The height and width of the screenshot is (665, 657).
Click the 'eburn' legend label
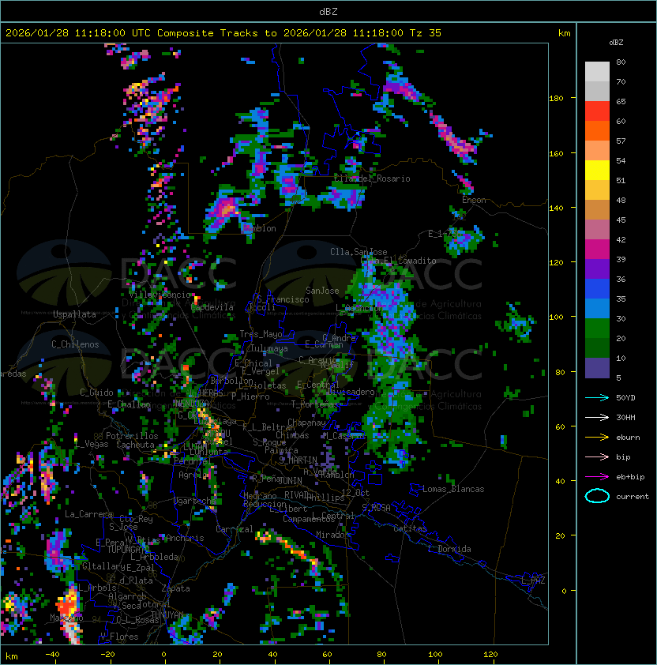[x=628, y=438]
